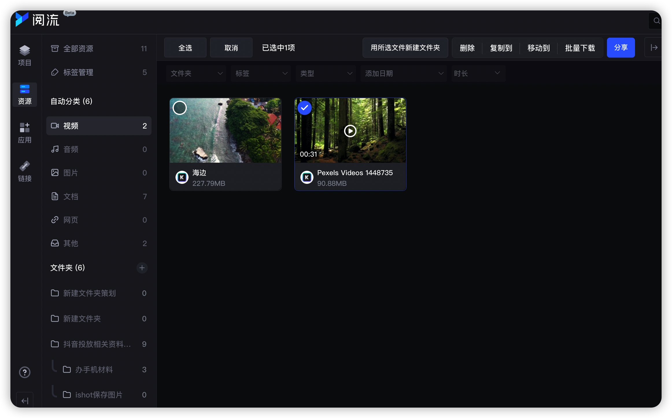Open the 抖音投放相关资料 folder
Viewport: 672px width, 418px height.
click(x=99, y=344)
